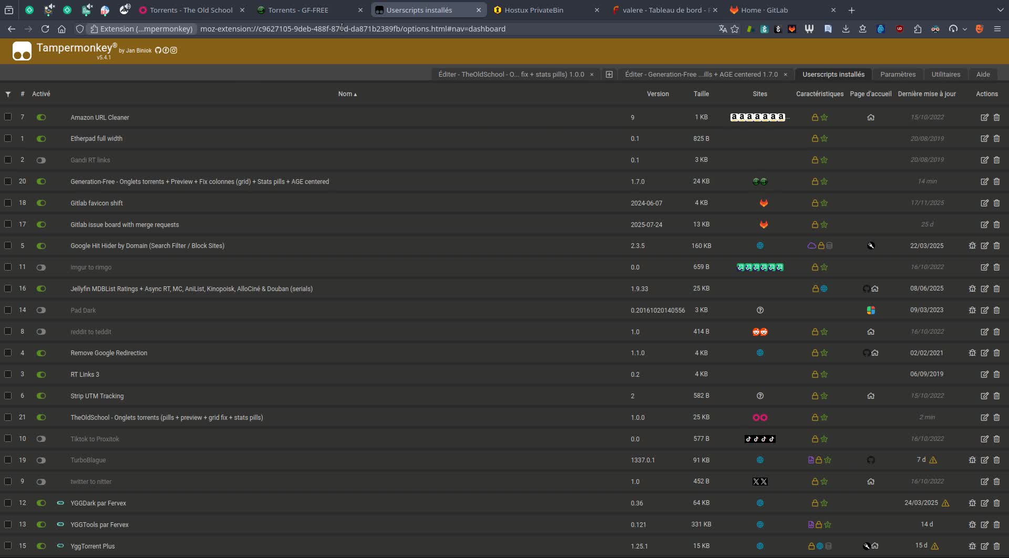
Task: Edit the TheOldSchool Onglets torrents script
Action: pos(984,417)
